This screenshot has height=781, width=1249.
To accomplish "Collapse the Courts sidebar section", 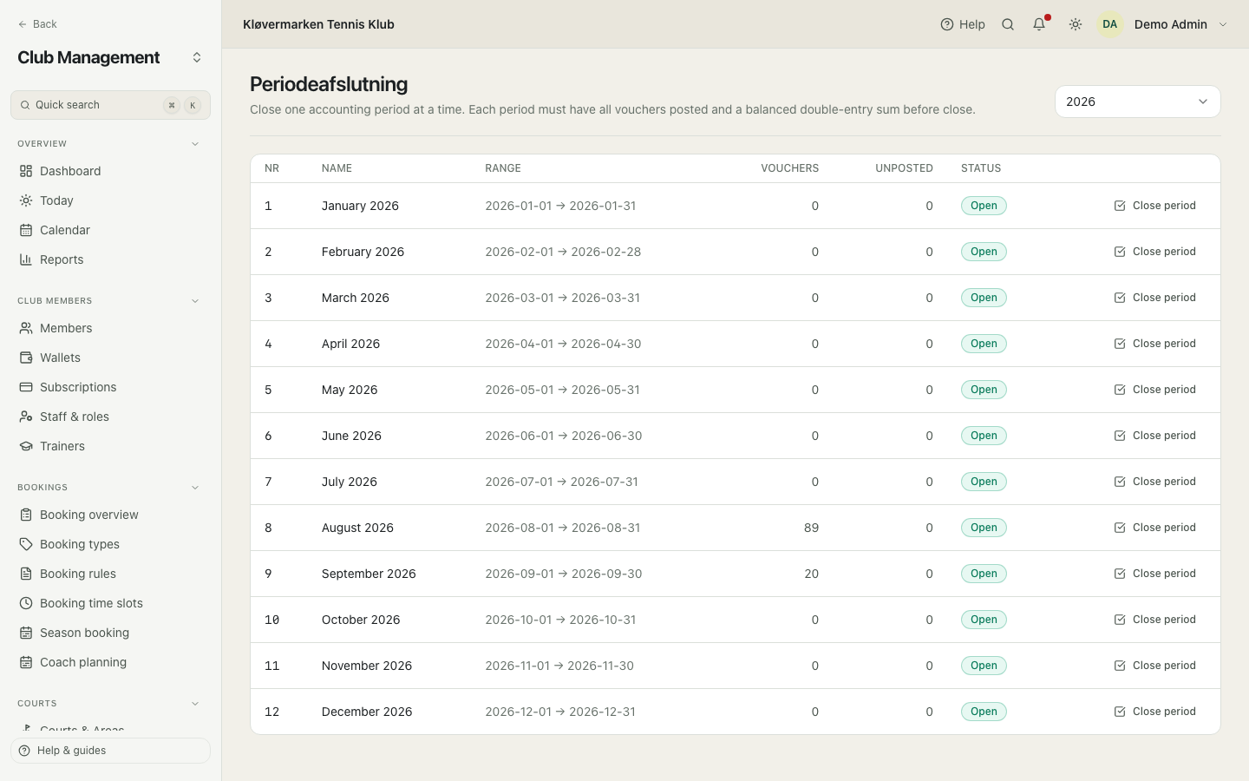I will coord(195,704).
